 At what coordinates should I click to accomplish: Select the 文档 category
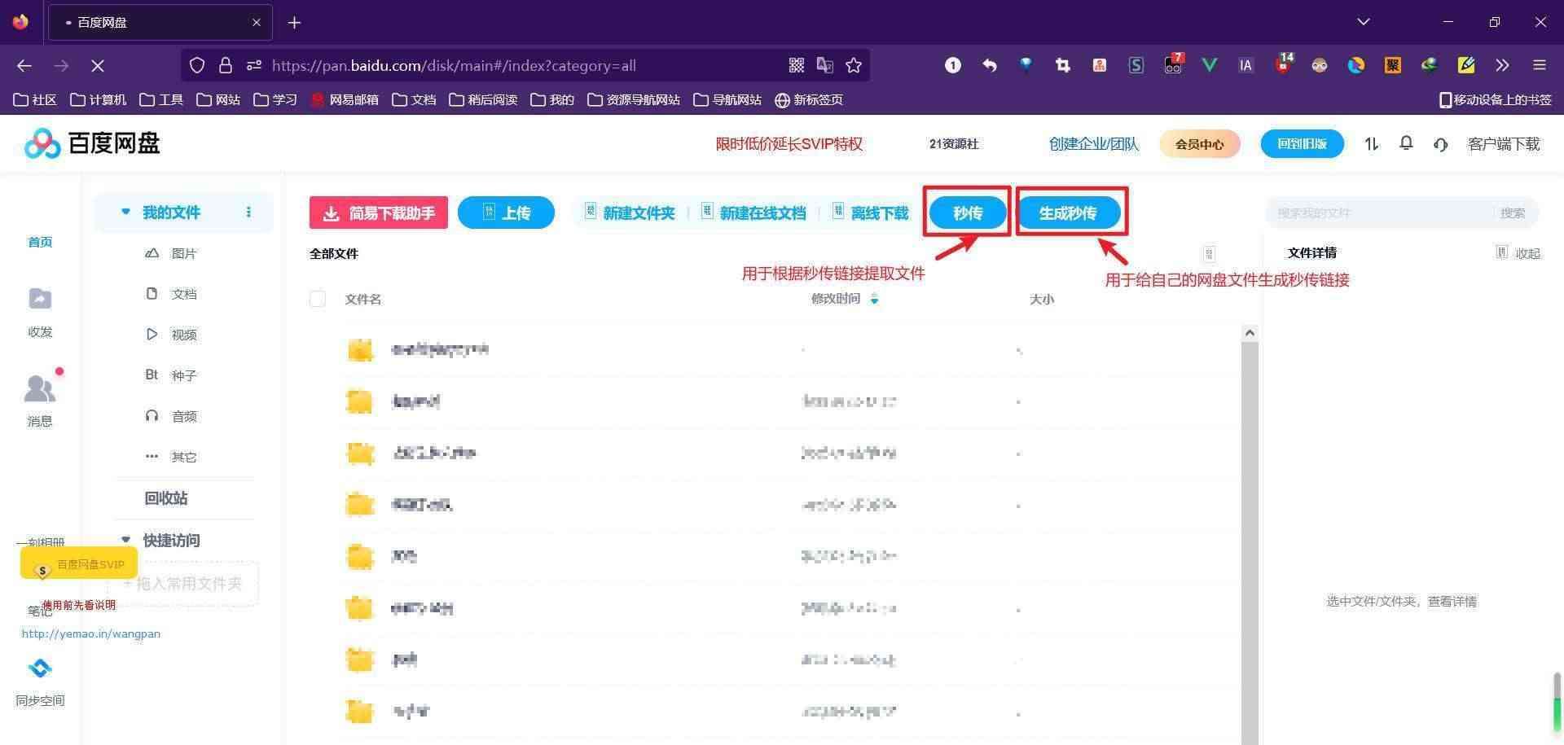pyautogui.click(x=183, y=294)
